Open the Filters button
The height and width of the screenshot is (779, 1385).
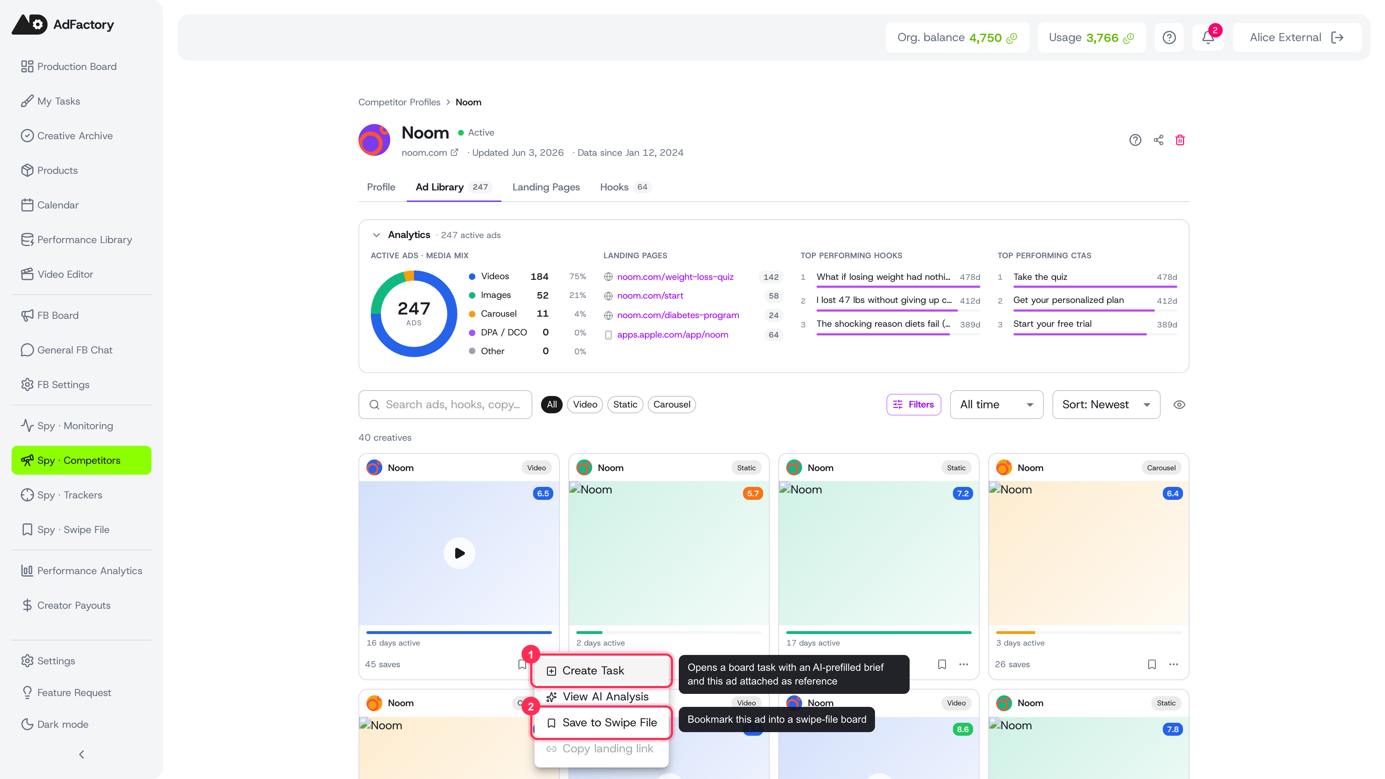pos(914,405)
